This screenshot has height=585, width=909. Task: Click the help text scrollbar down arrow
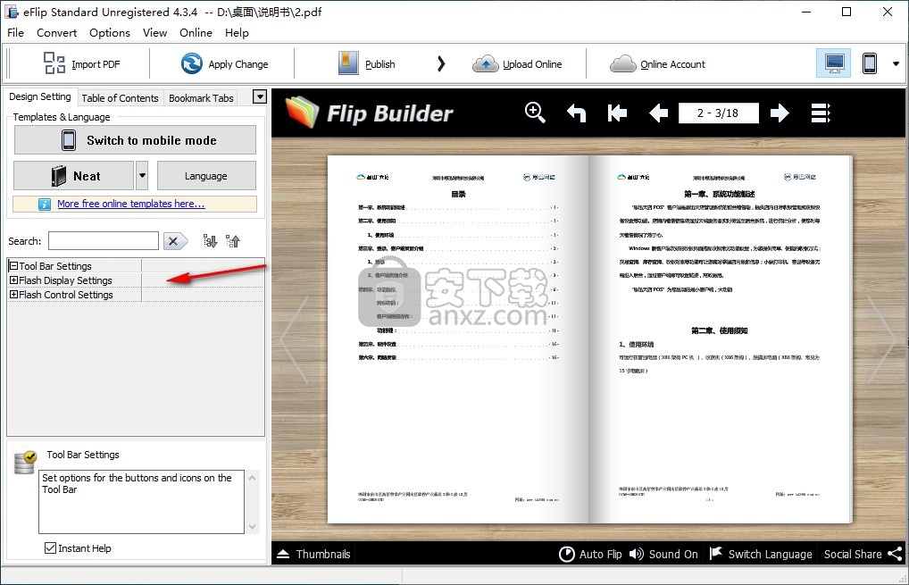[252, 527]
